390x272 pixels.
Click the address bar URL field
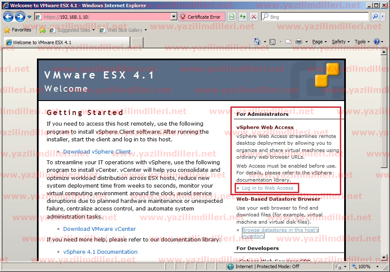(x=103, y=17)
